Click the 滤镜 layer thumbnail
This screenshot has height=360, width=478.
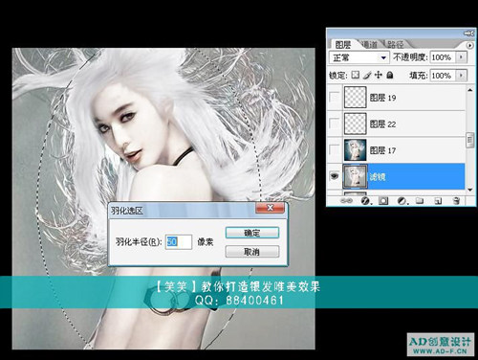(x=355, y=176)
